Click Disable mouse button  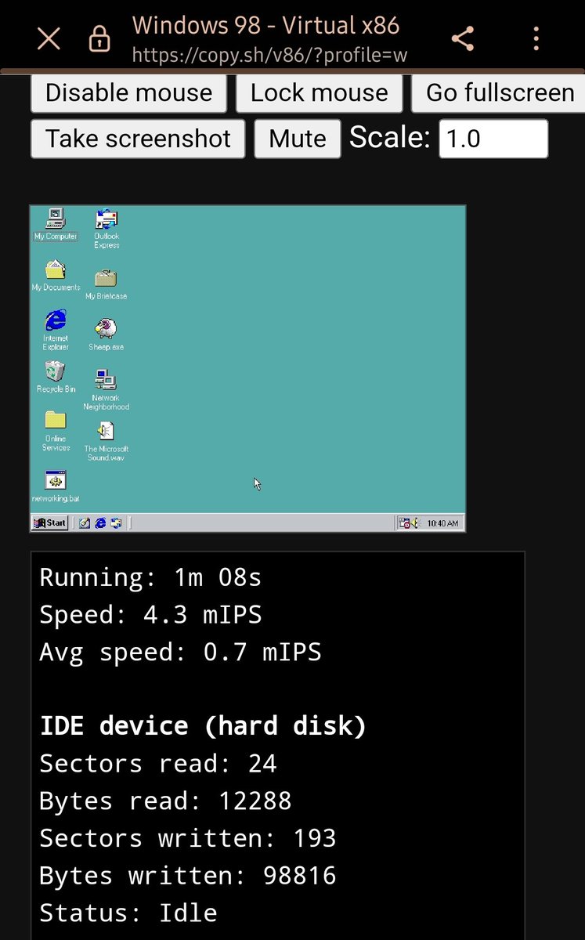[x=128, y=92]
